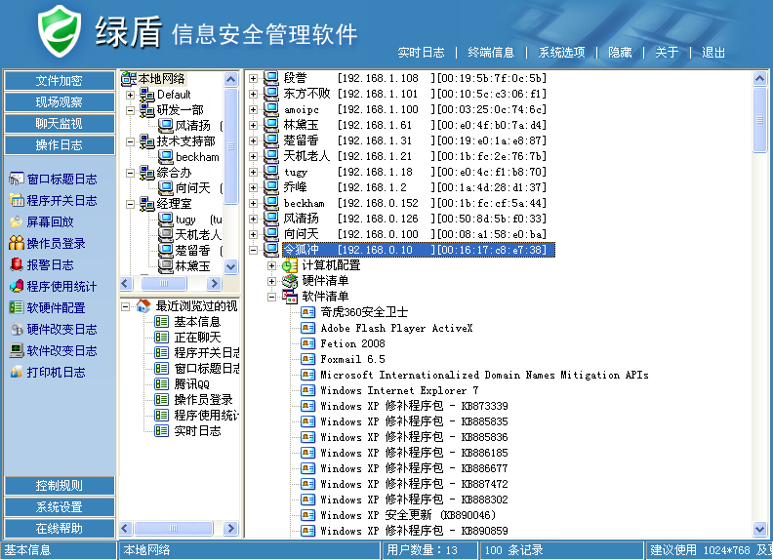Switch to the 操作日志 section
Viewport: 773px width, 560px height.
pyautogui.click(x=60, y=145)
